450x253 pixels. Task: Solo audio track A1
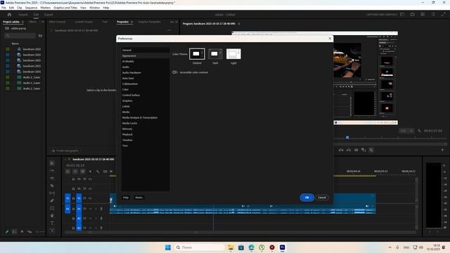point(96,209)
